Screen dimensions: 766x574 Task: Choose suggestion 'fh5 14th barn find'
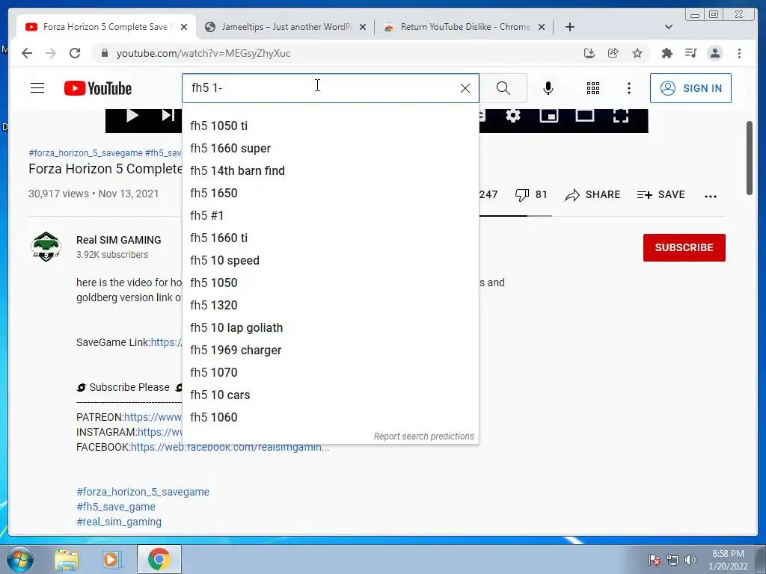(330, 171)
